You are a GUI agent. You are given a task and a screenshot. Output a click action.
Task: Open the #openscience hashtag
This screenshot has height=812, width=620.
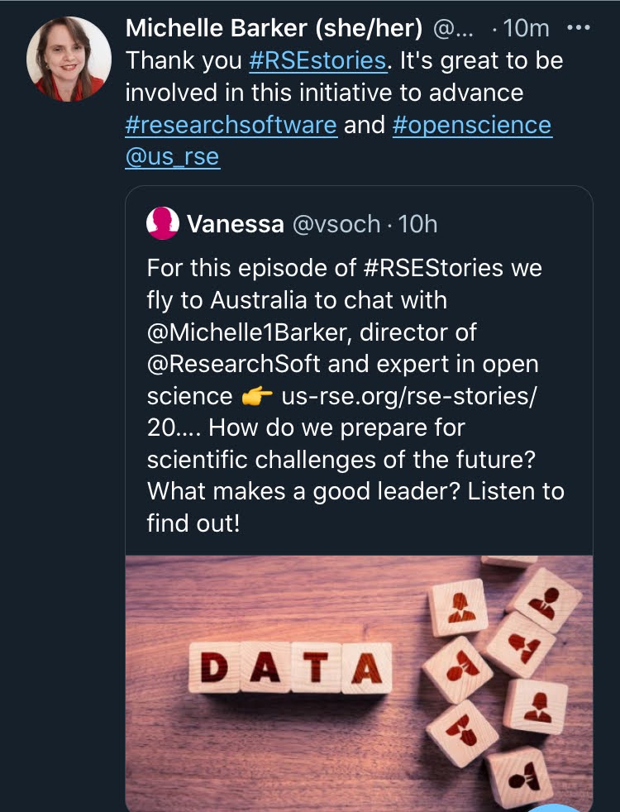pos(472,125)
